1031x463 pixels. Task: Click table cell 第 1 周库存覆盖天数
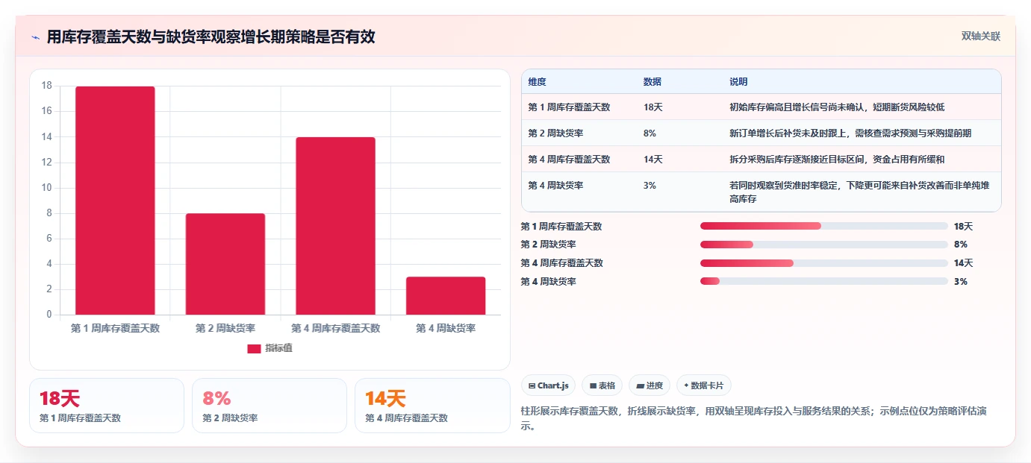569,107
